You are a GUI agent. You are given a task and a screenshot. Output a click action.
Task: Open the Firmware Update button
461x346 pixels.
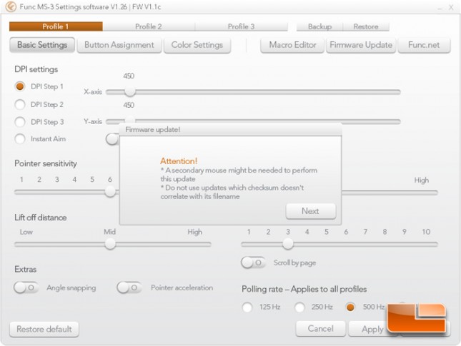coord(361,45)
